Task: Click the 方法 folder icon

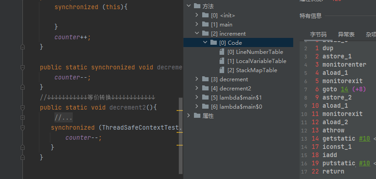Action: click(x=197, y=6)
